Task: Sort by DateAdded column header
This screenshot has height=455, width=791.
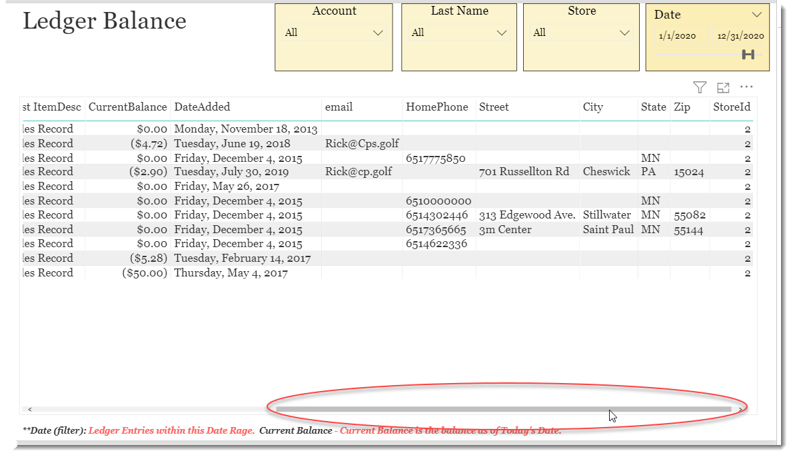Action: (202, 107)
